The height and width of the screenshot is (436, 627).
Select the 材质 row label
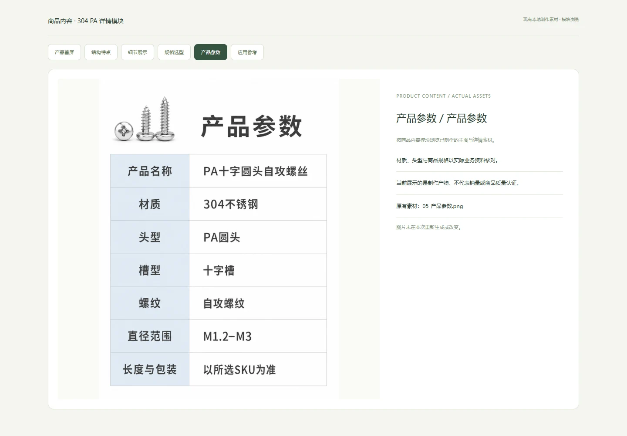(150, 204)
